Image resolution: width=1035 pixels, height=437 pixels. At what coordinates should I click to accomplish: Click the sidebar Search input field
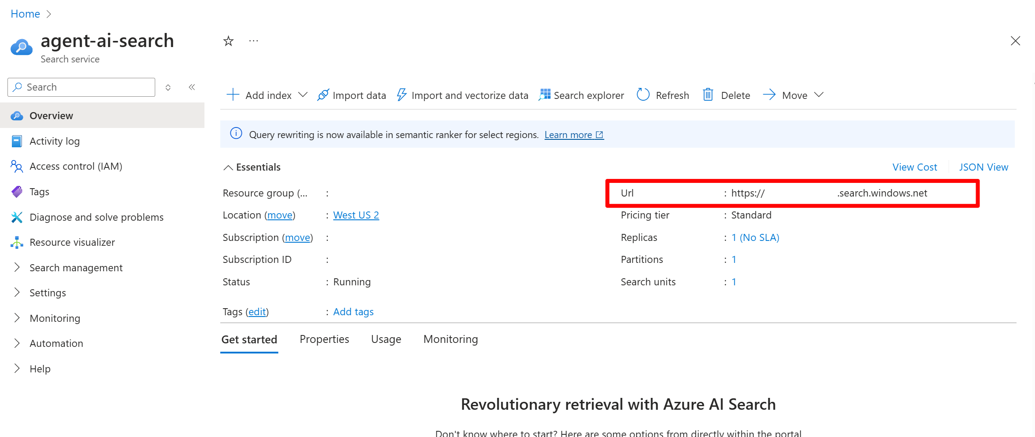pos(80,87)
